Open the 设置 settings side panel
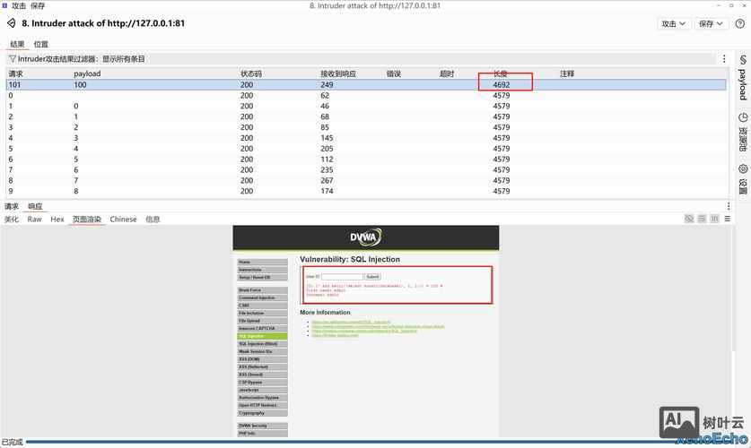This screenshot has height=448, width=751. [x=742, y=179]
